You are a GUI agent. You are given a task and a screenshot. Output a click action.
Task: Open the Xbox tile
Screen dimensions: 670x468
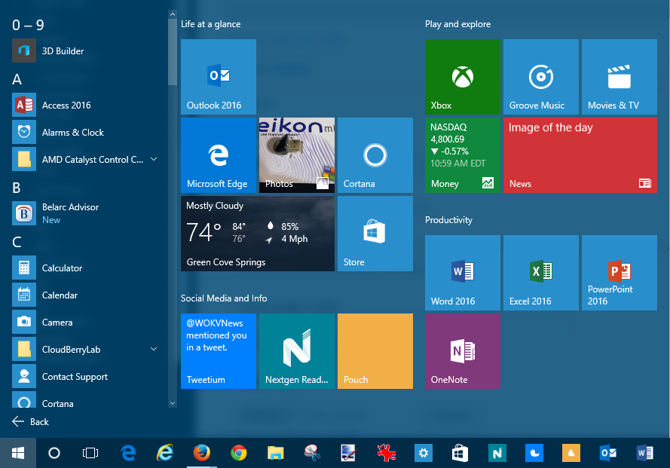click(x=462, y=76)
